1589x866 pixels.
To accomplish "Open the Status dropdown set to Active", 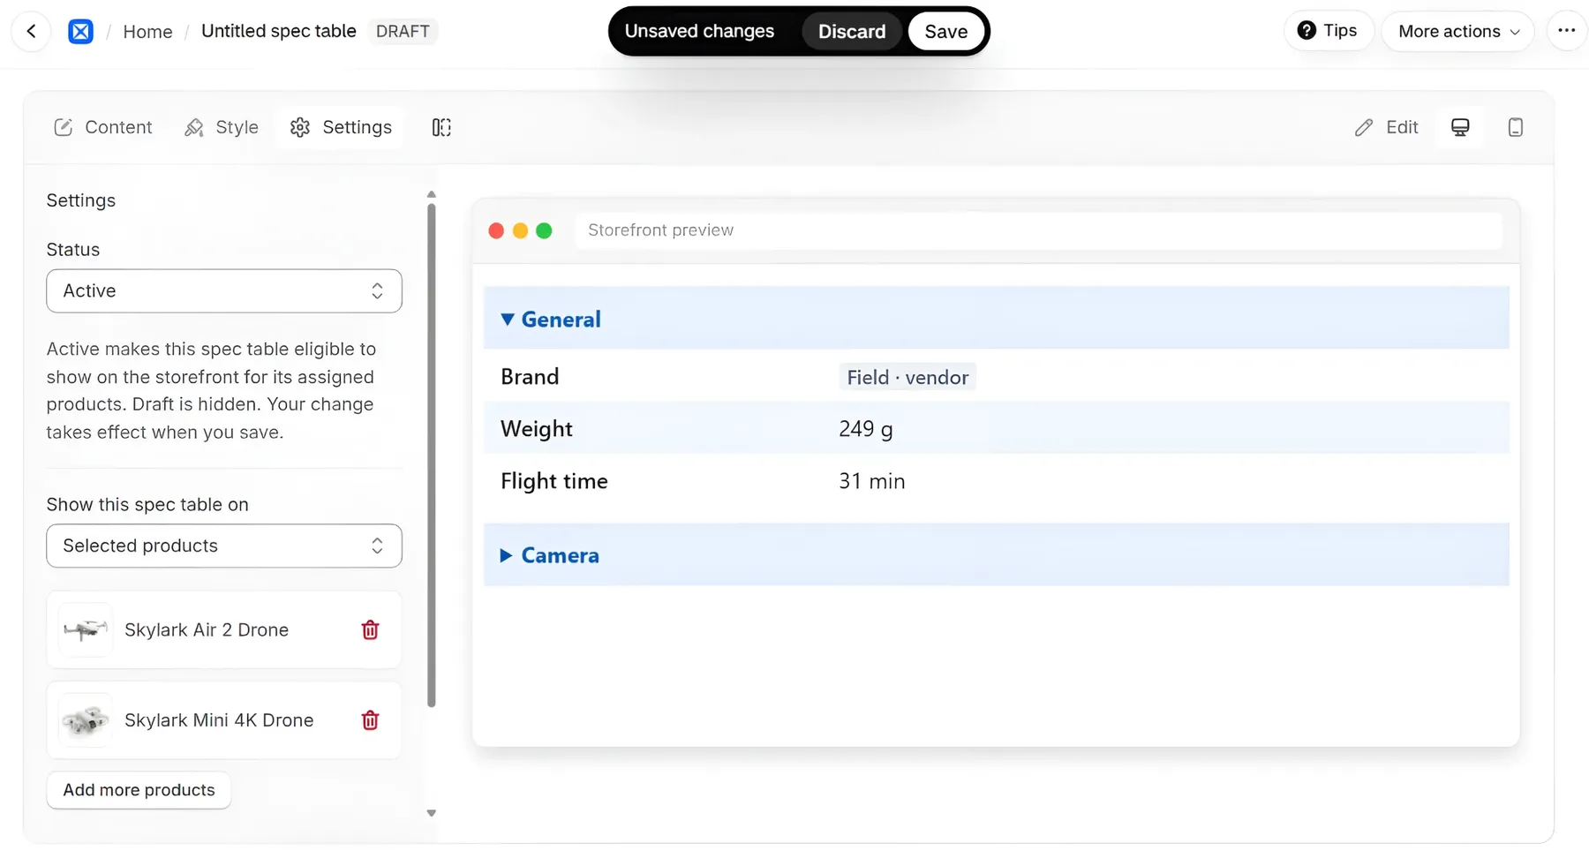I will coord(224,291).
